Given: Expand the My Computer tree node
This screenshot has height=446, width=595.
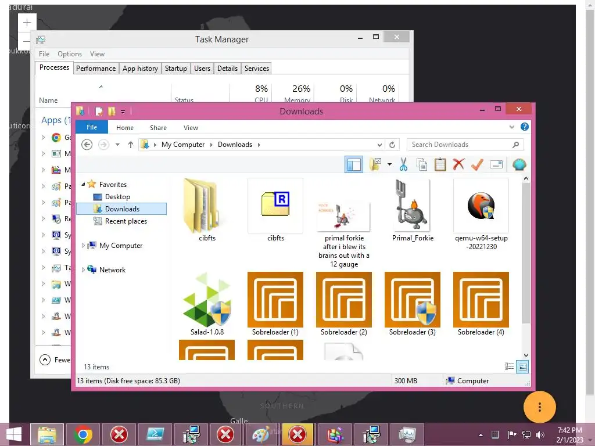Looking at the screenshot, I should coord(83,246).
